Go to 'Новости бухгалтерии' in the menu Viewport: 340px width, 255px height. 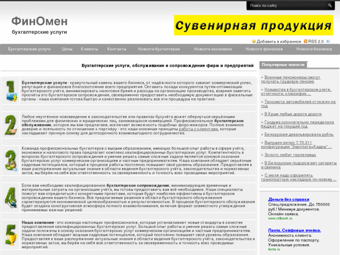tap(159, 49)
